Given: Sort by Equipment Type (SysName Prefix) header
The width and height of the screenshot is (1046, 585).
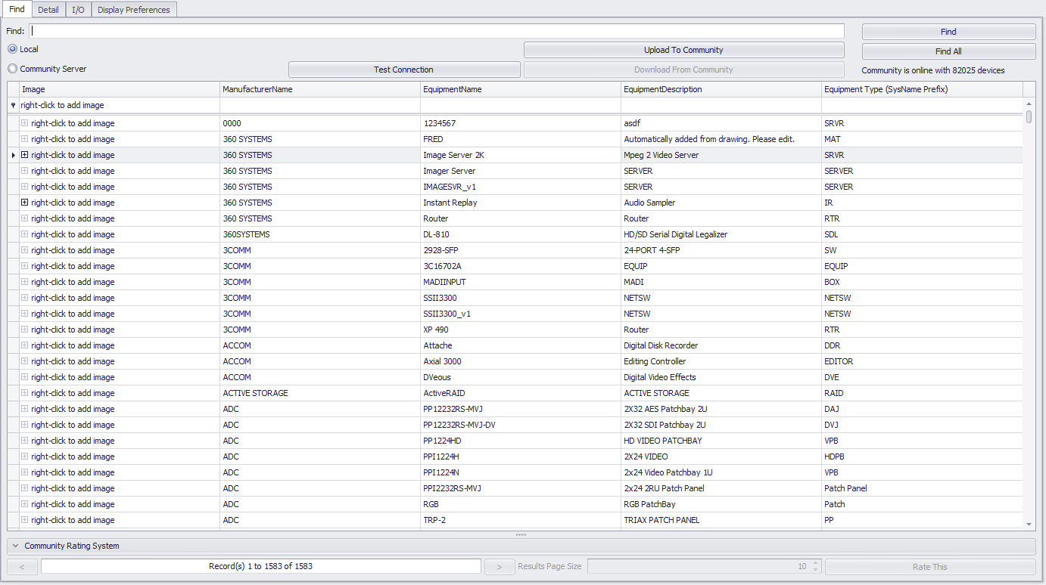Looking at the screenshot, I should click(922, 89).
